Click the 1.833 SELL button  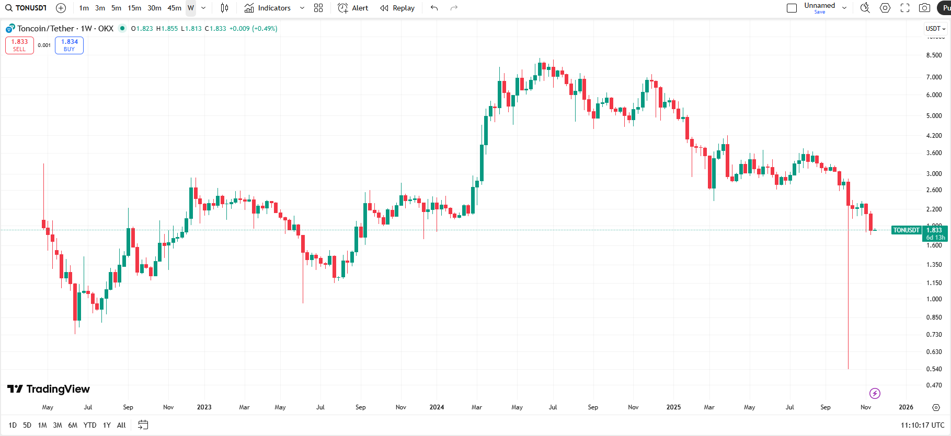19,45
